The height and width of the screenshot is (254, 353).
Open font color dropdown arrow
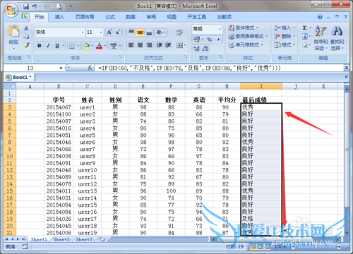(x=105, y=46)
